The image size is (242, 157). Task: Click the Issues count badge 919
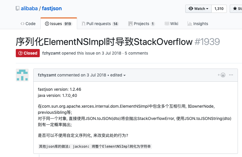click(68, 24)
